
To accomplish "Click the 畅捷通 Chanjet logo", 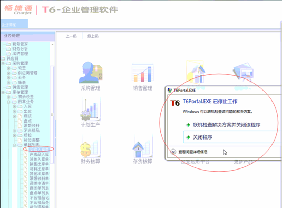I will click(18, 9).
